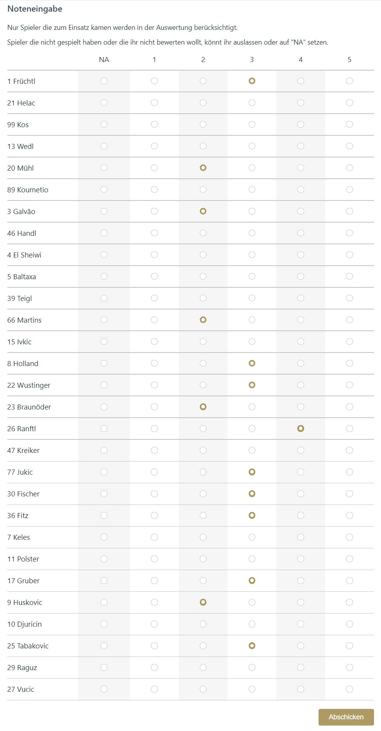
Task: Change Früchtl's grade to 2
Action: 203,81
